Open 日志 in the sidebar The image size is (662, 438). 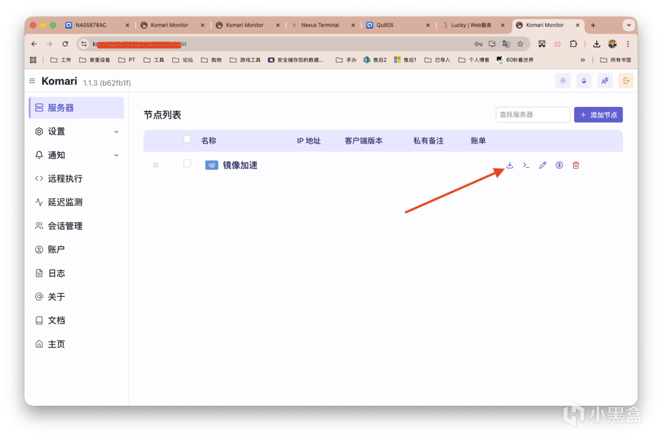point(77,273)
